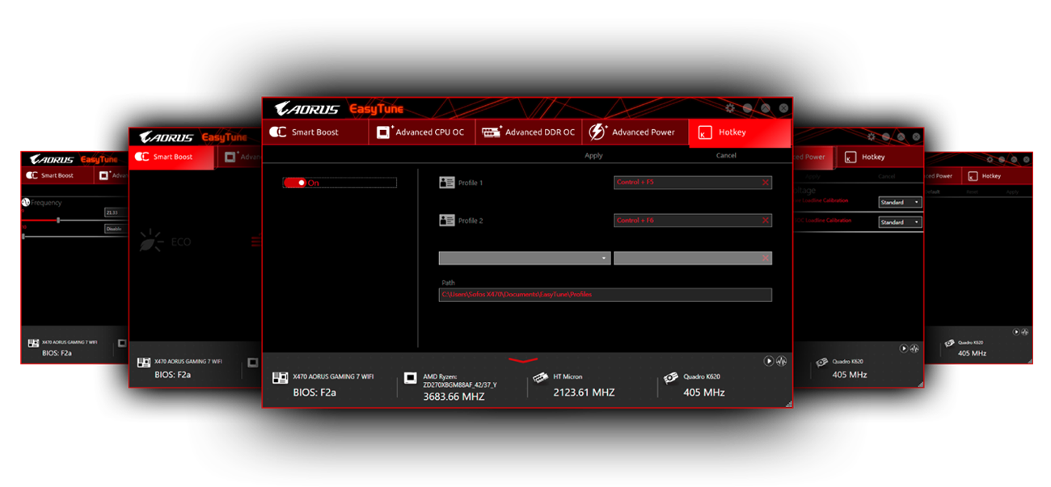The width and height of the screenshot is (1051, 487).
Task: Open the waveform monitor icon in front window
Action: [x=781, y=361]
